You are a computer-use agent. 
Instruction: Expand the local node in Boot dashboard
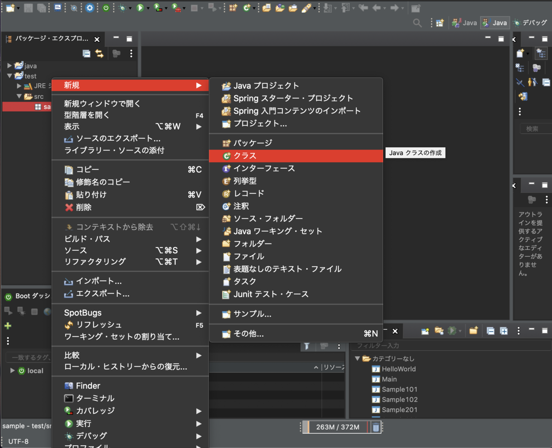(x=12, y=371)
